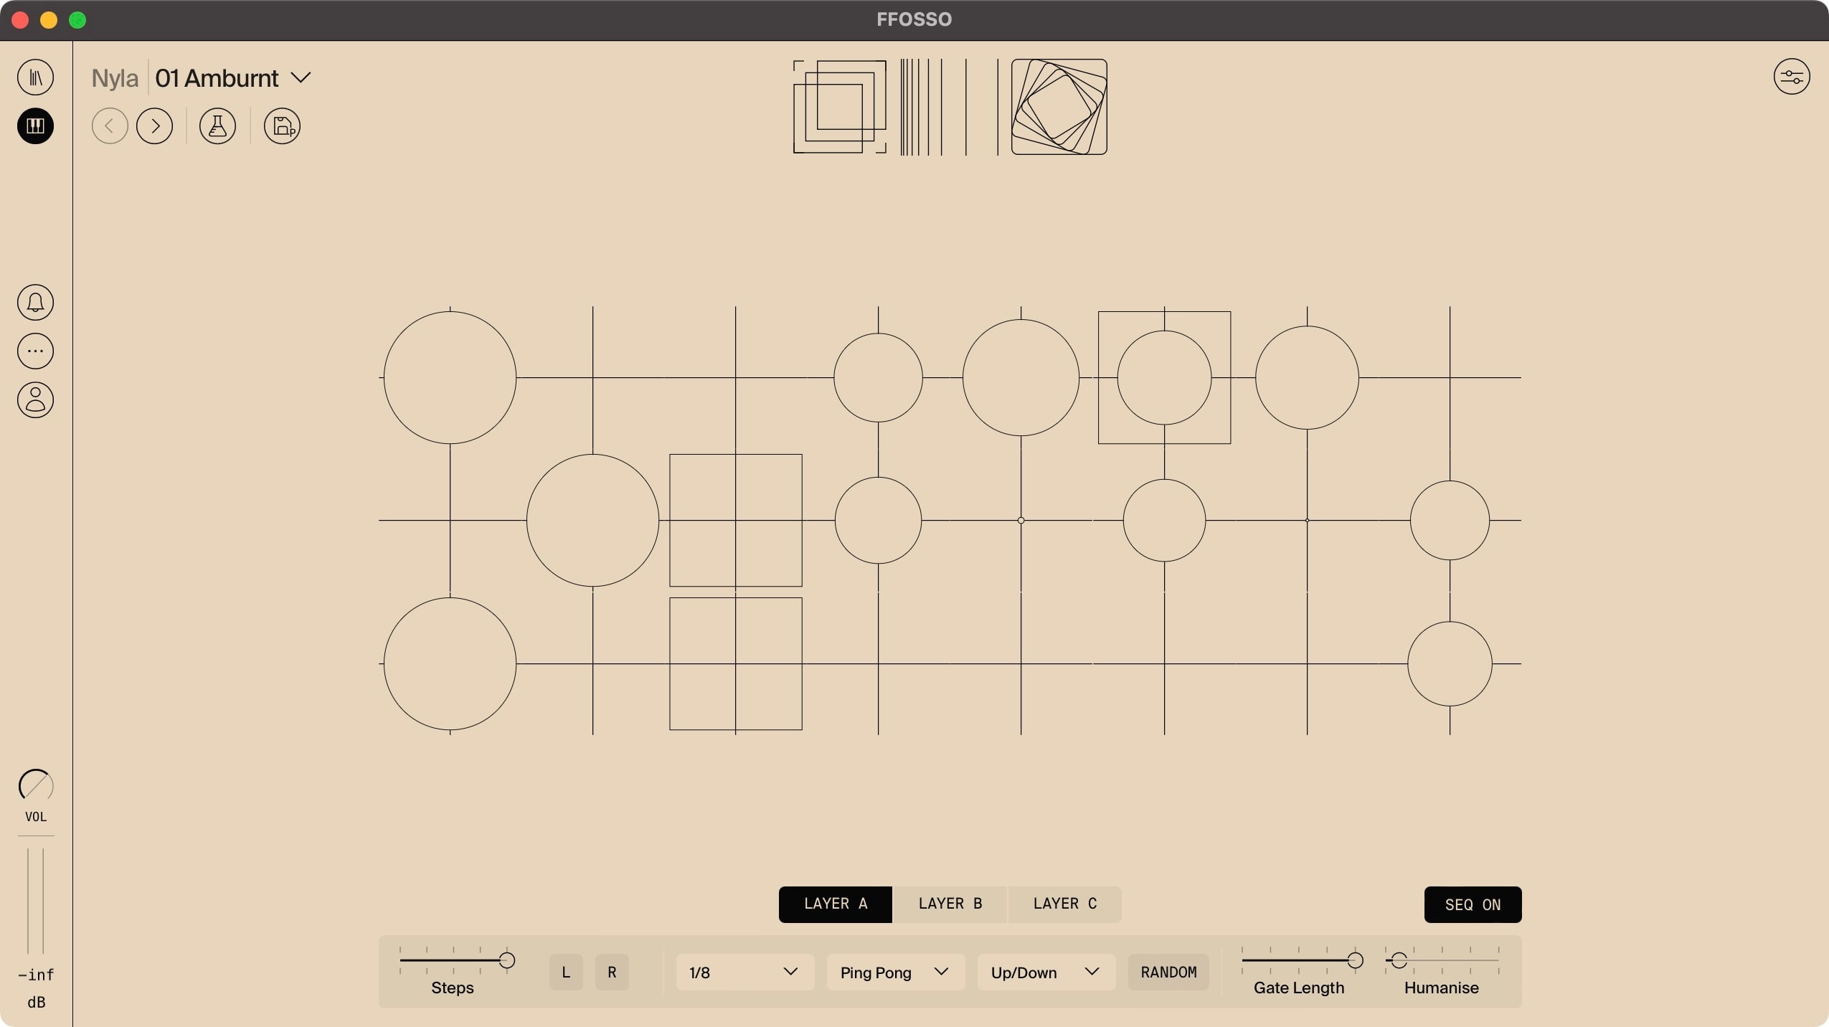Open the user account icon
This screenshot has width=1829, height=1027.
tap(35, 400)
